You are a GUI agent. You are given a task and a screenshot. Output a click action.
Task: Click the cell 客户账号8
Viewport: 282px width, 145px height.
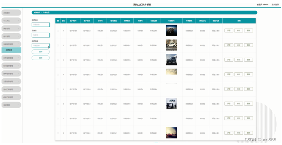(73, 31)
